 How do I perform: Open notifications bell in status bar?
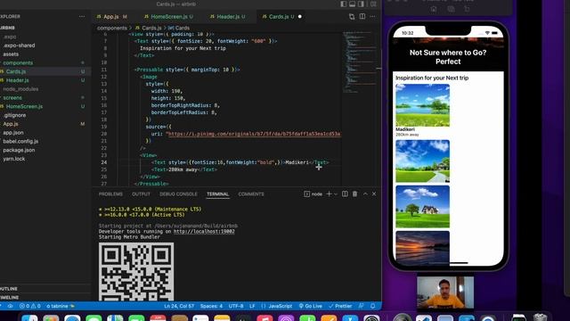(x=372, y=306)
